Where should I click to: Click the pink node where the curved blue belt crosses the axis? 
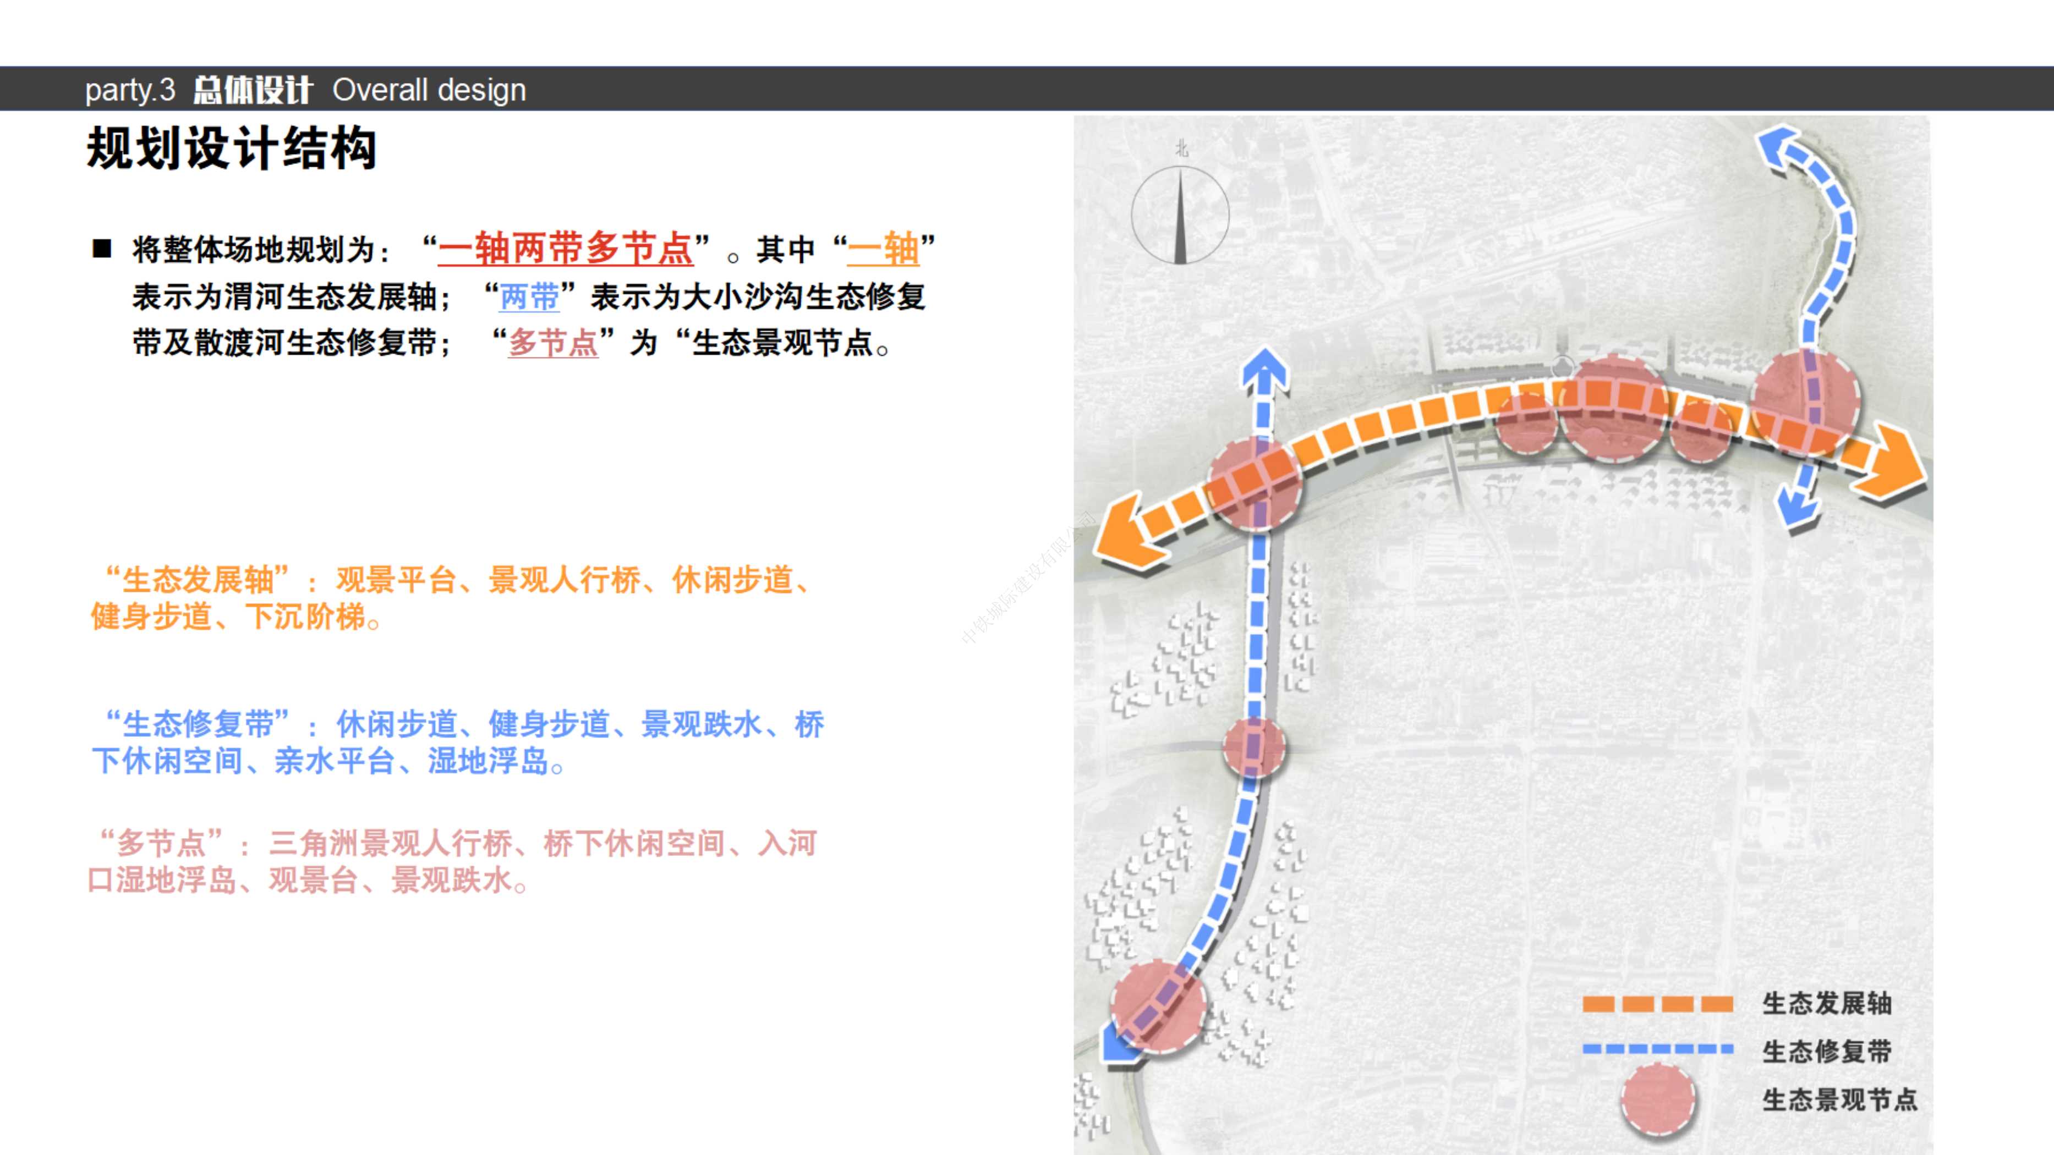1806,403
